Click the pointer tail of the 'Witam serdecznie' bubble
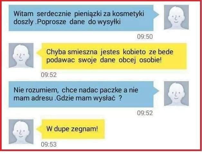The height and width of the screenshot is (153, 202). (156, 14)
